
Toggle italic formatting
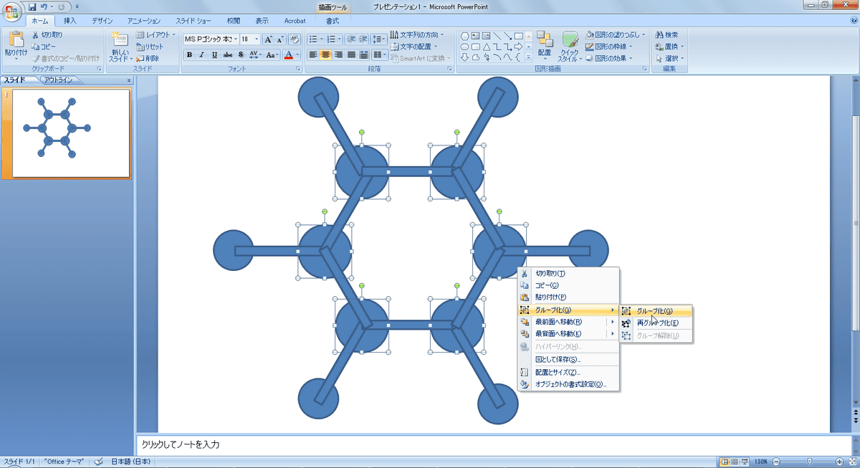[x=202, y=54]
